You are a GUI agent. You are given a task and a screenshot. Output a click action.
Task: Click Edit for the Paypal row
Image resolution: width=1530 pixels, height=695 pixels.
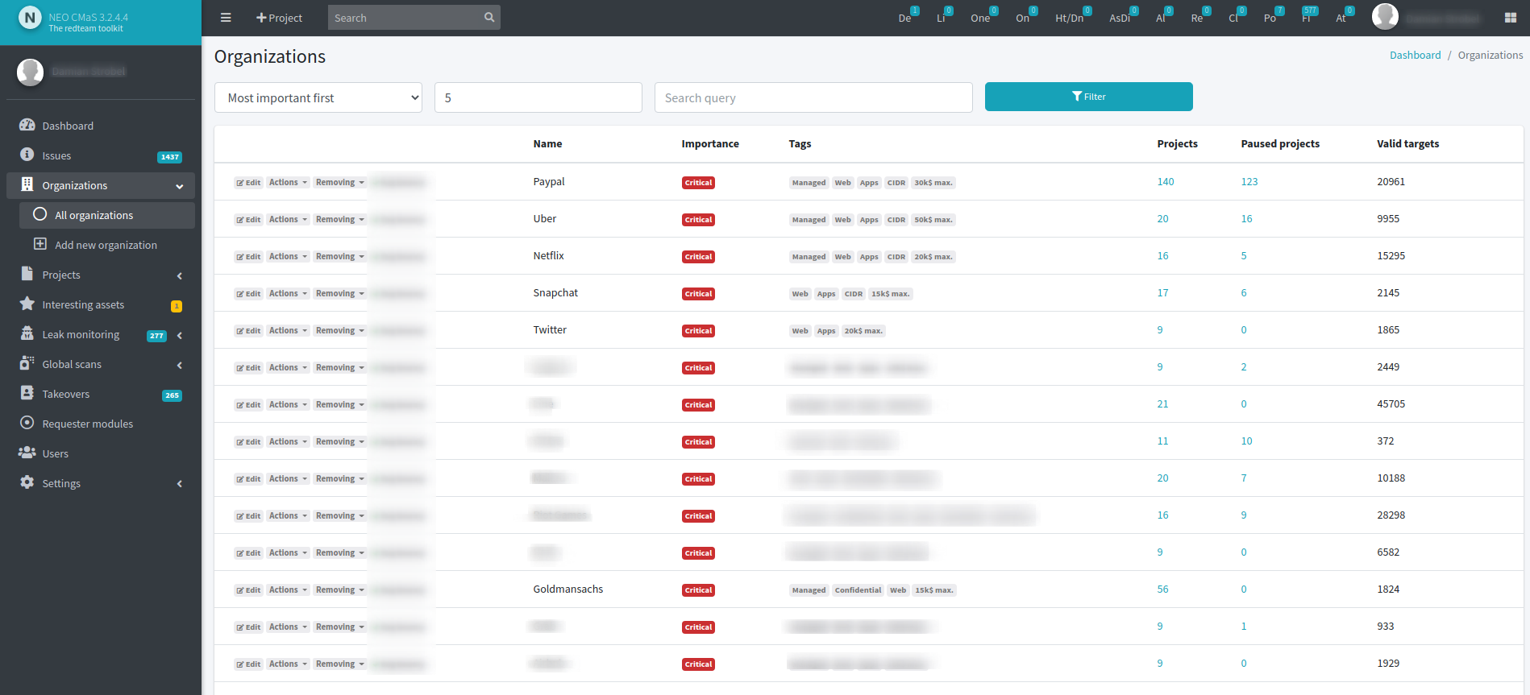pos(248,183)
